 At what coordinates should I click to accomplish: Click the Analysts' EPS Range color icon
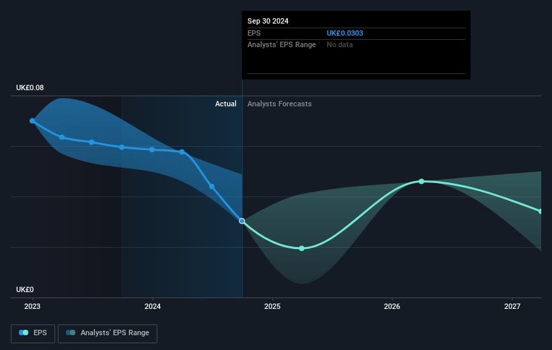click(71, 332)
